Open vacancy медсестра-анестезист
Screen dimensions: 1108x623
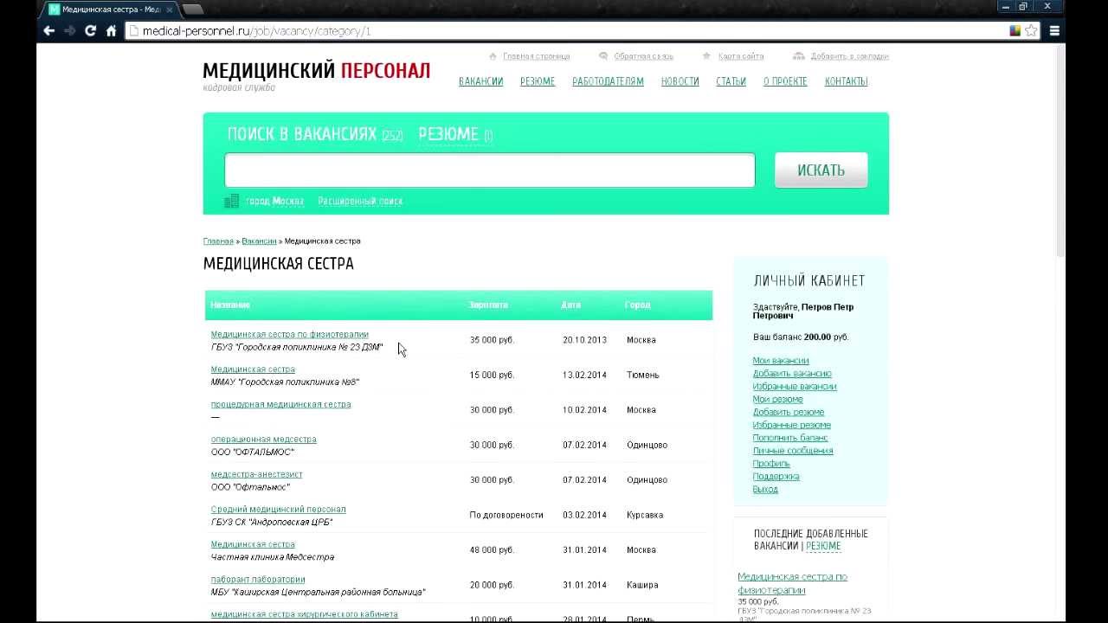click(x=256, y=474)
